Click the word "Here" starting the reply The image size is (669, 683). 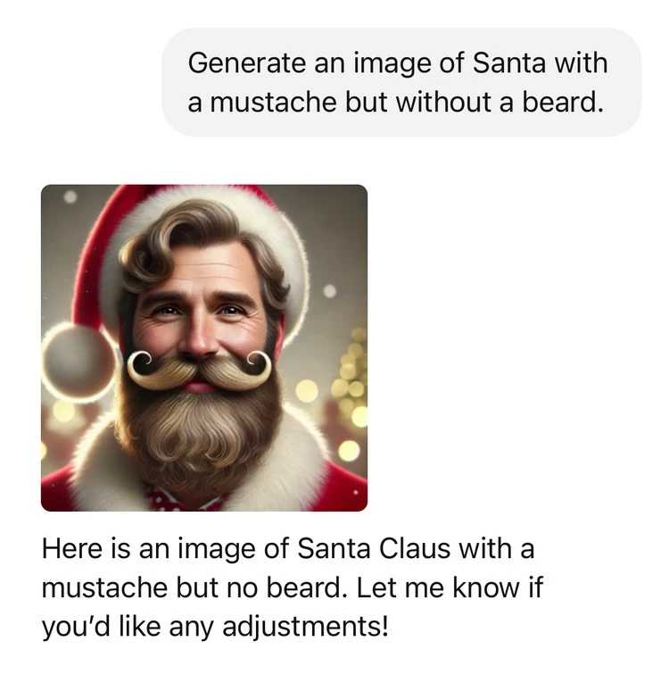coord(68,547)
